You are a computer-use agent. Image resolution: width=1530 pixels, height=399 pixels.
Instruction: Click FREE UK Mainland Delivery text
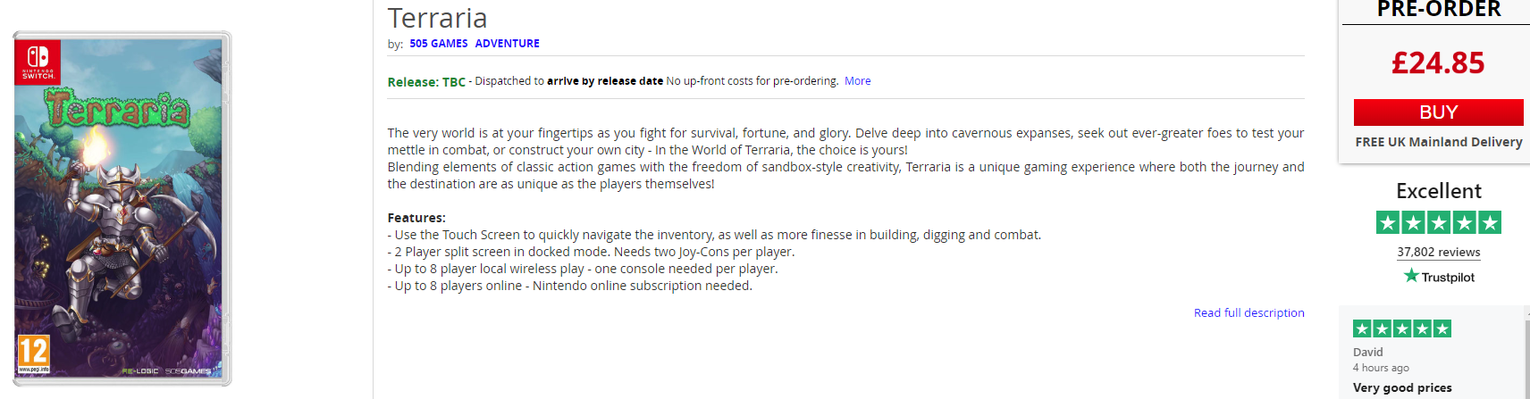[x=1438, y=142]
